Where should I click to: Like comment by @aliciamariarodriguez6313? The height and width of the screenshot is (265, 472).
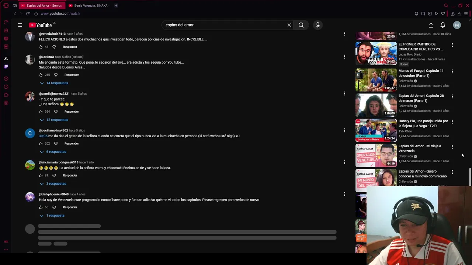coord(41,175)
